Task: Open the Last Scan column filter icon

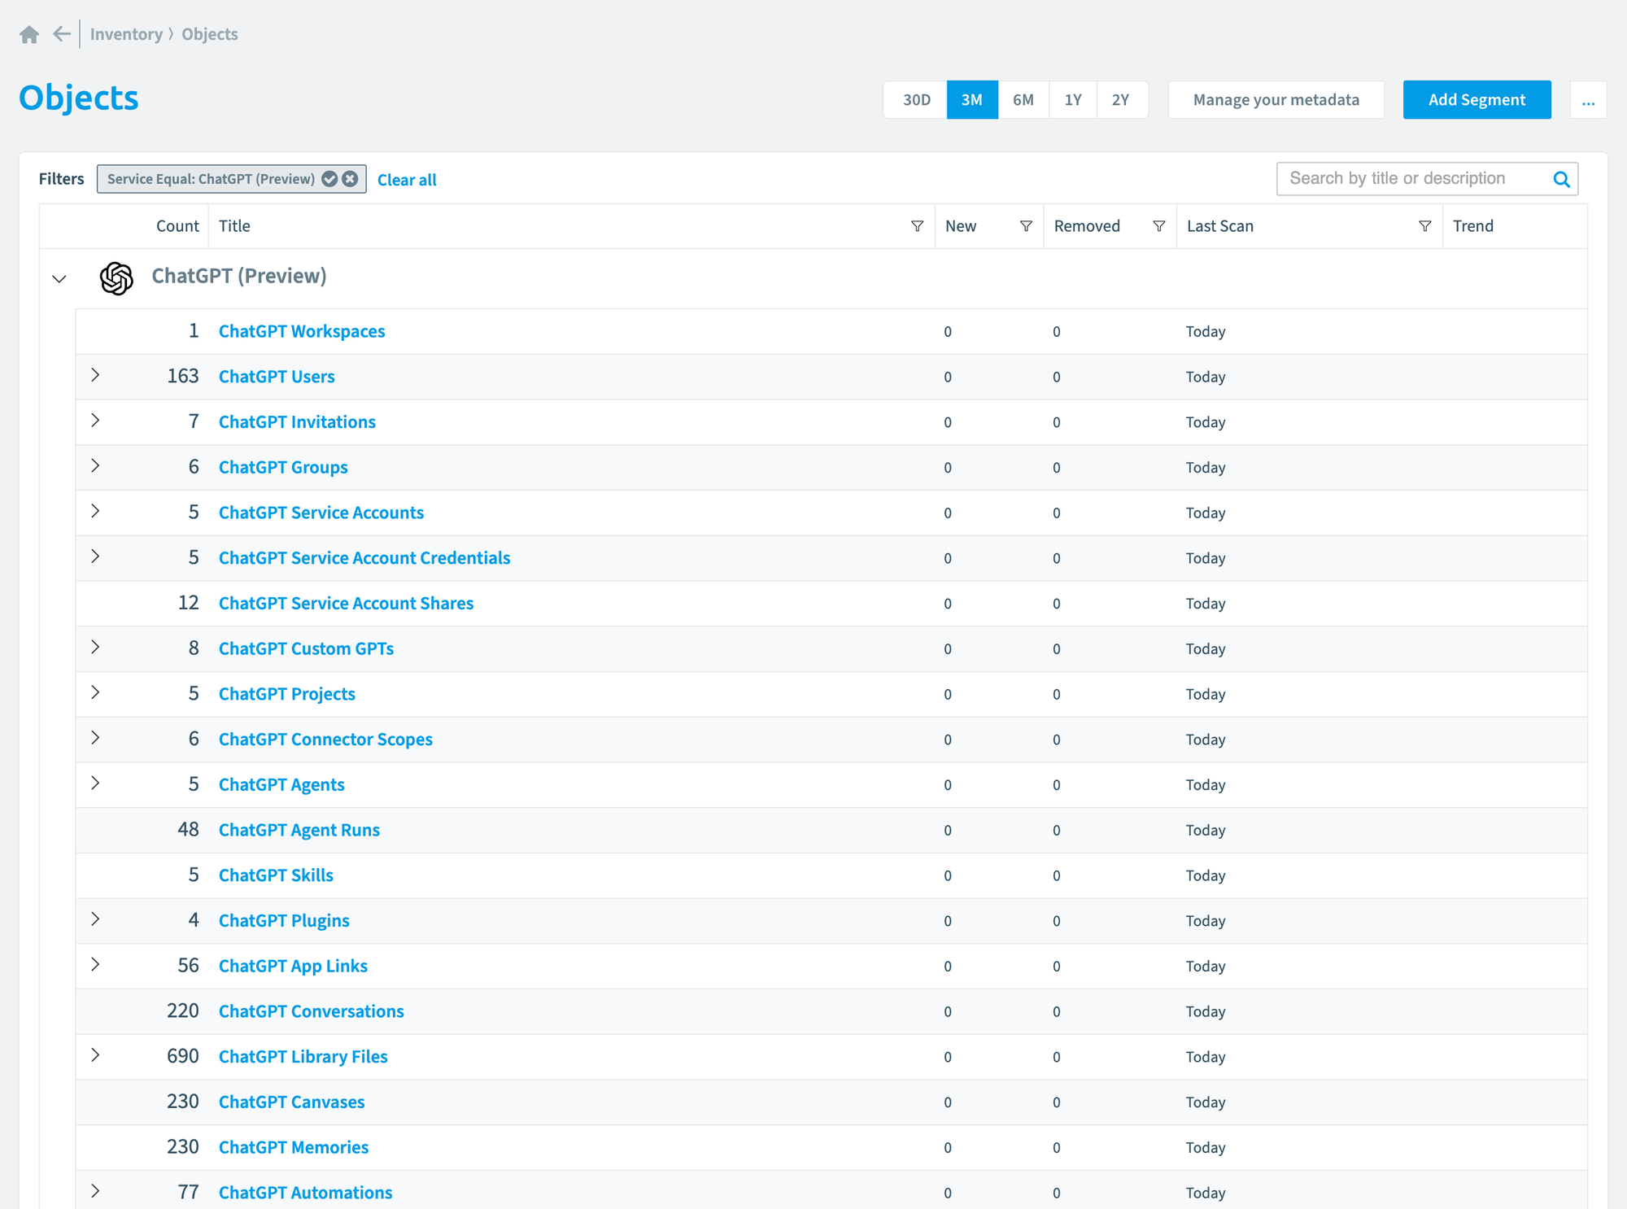Action: [x=1425, y=226]
